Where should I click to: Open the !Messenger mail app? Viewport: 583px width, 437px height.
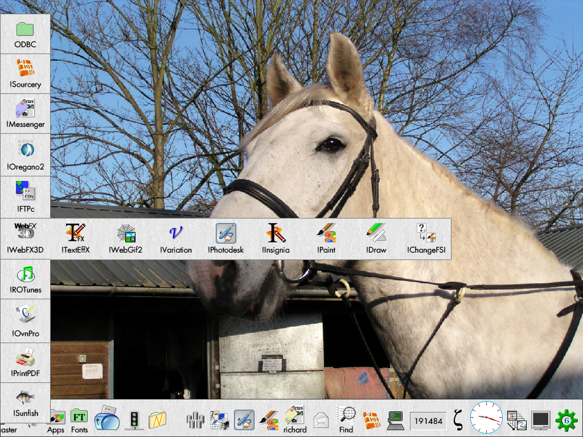pos(25,114)
